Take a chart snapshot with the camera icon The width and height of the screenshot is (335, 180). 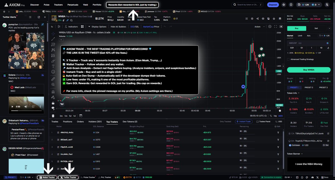(281, 27)
